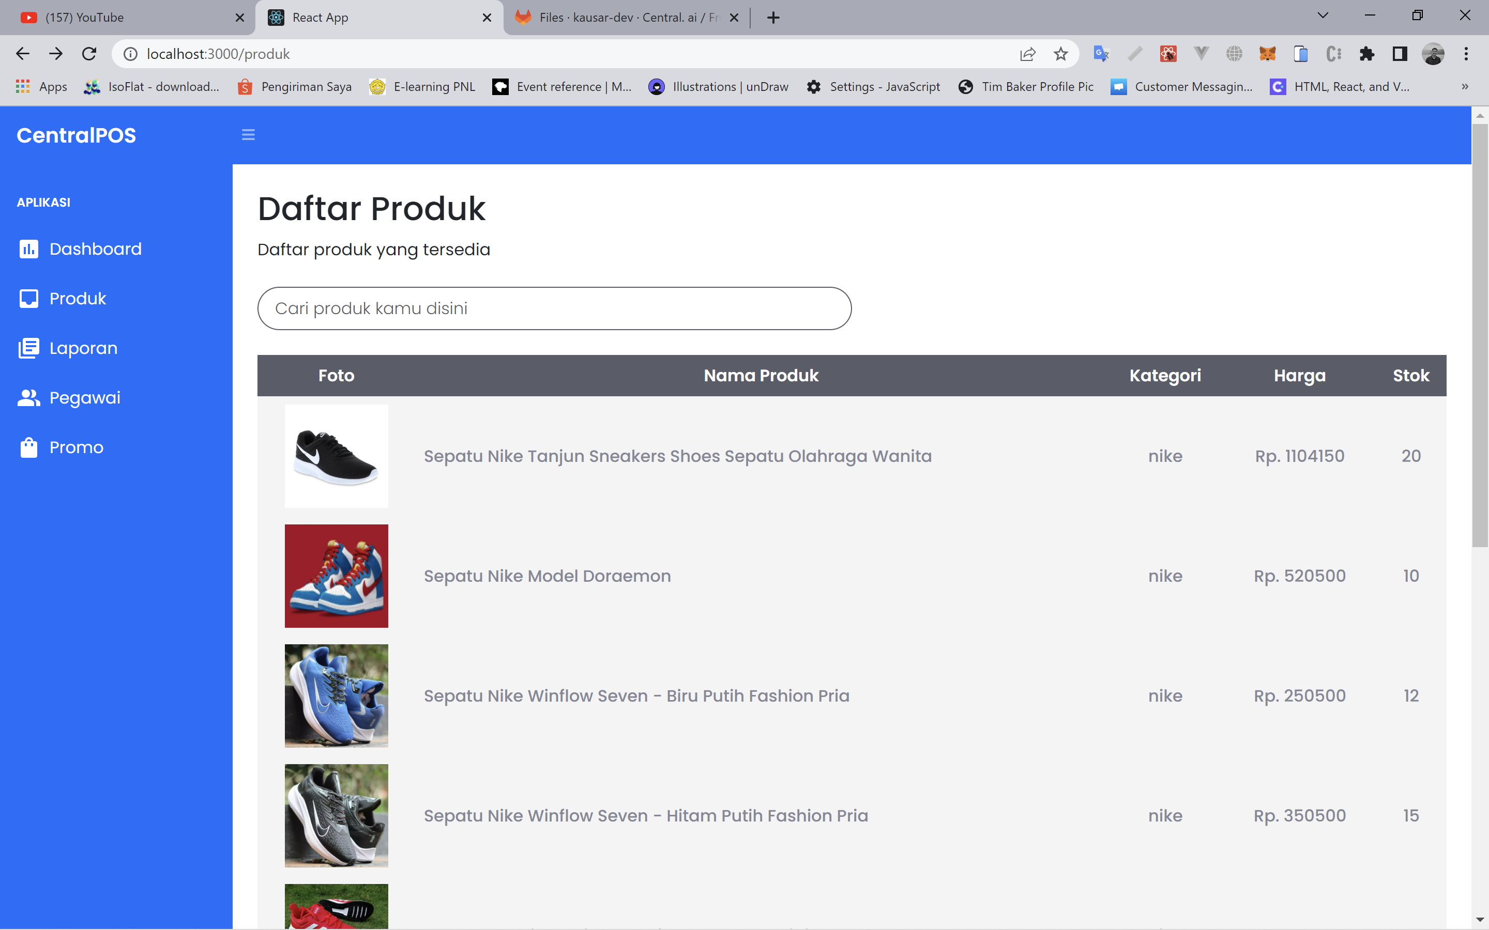
Task: Open the Settings - JavaScript bookmark
Action: point(873,87)
